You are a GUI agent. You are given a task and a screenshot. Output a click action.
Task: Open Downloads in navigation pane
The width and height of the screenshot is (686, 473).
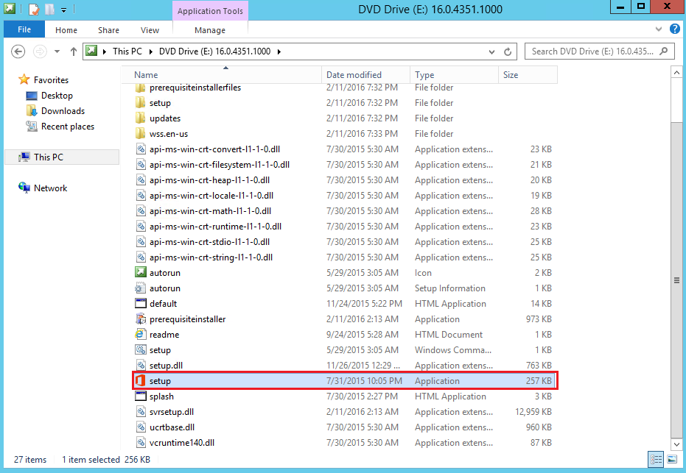pyautogui.click(x=63, y=111)
